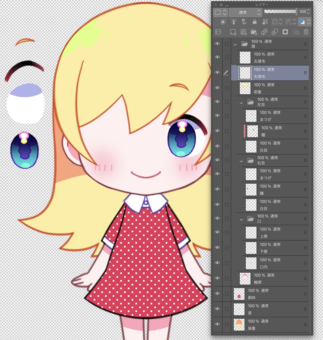Hide the 前髪 layer
323x340 pixels.
tap(217, 88)
